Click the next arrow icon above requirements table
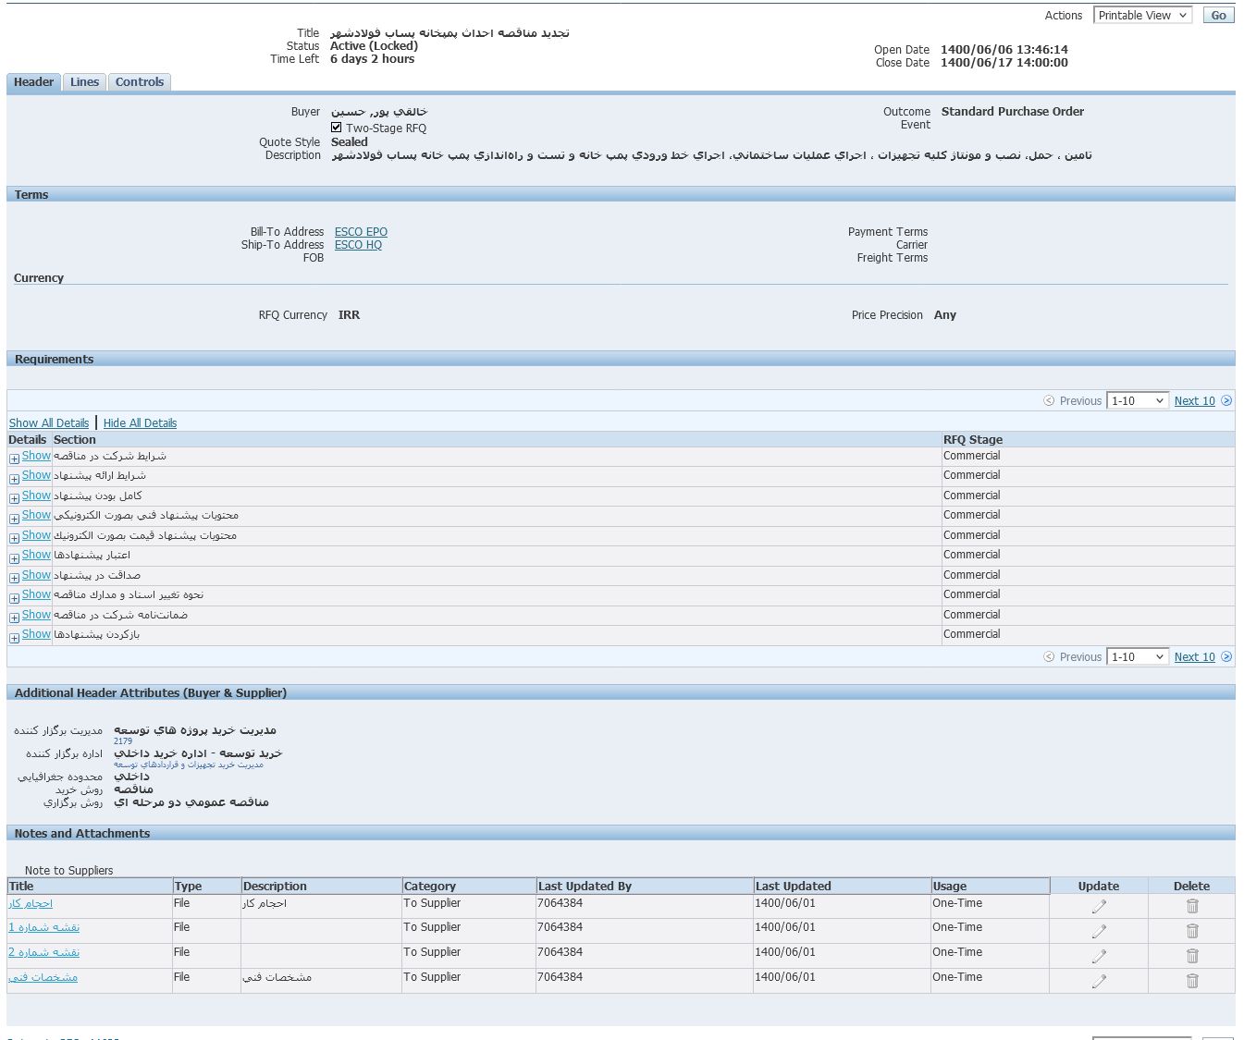Screen dimensions: 1244x1040 [x=1226, y=400]
